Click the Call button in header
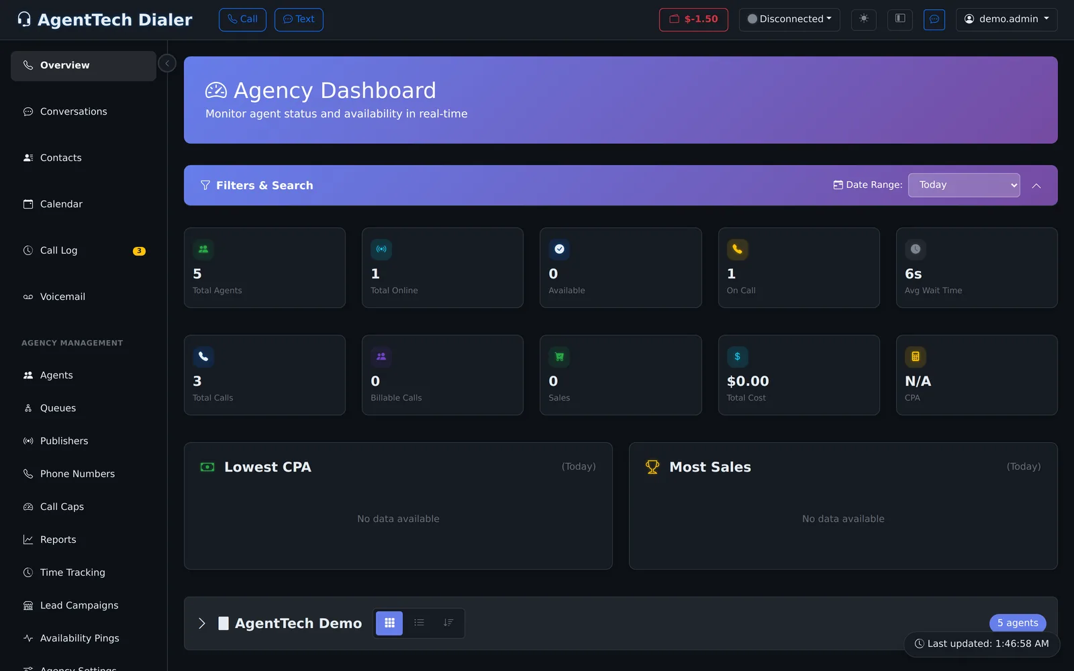This screenshot has width=1074, height=671. click(242, 19)
